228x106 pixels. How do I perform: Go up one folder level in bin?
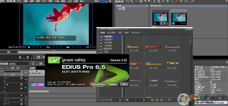pyautogui.click(x=136, y=2)
